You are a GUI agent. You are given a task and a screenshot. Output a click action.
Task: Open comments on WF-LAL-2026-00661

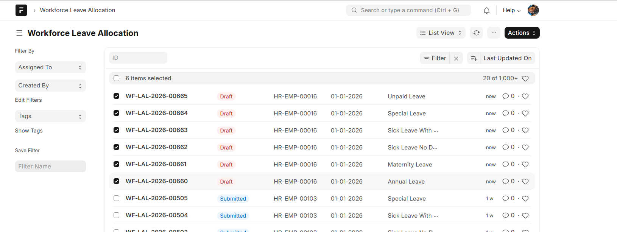(508, 164)
